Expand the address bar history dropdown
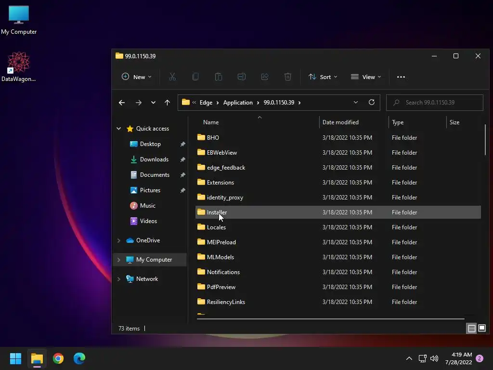The width and height of the screenshot is (493, 370). pyautogui.click(x=356, y=102)
